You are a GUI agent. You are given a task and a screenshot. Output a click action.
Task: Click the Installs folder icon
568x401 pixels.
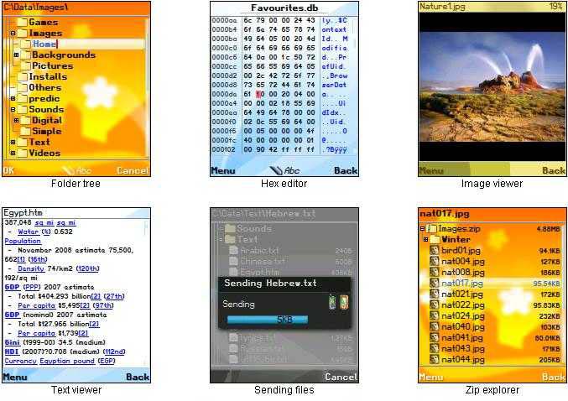[x=23, y=77]
